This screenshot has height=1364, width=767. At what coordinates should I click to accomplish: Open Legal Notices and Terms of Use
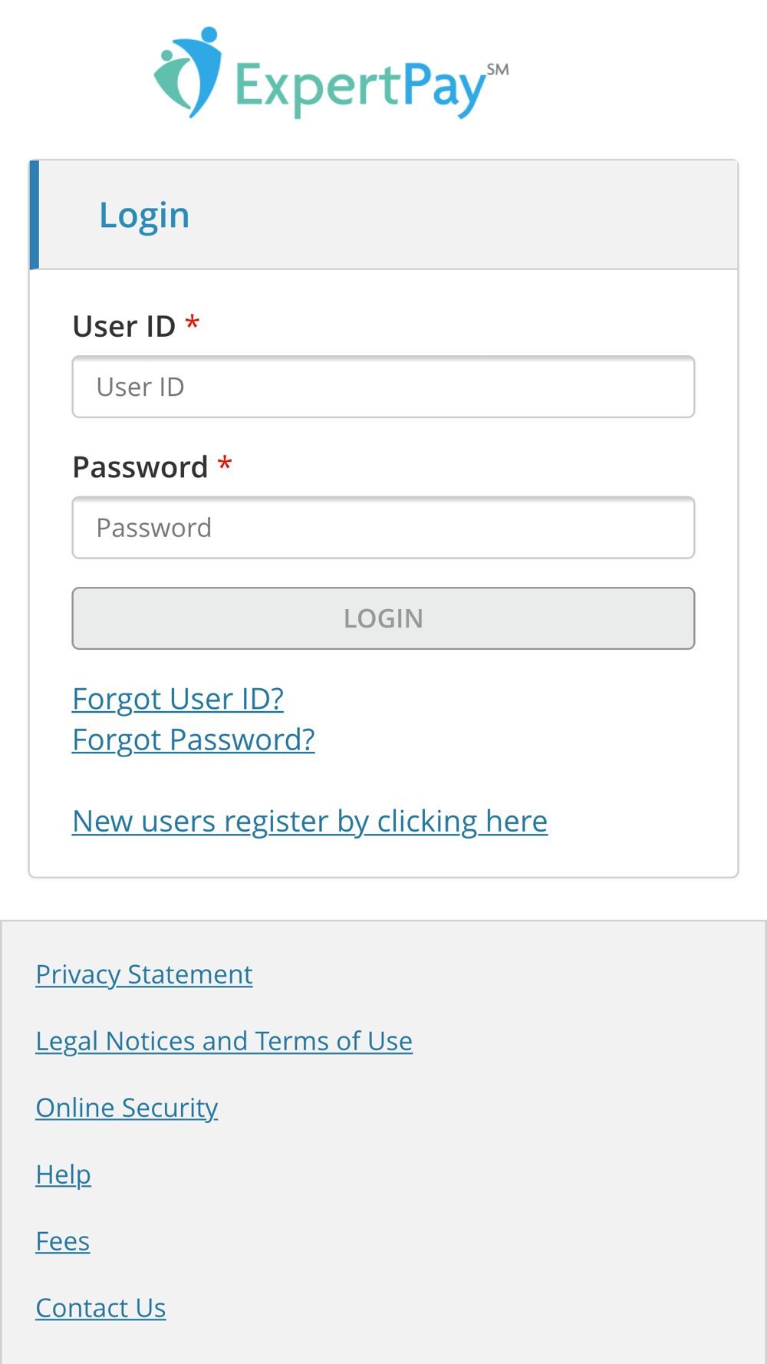[x=224, y=1041]
